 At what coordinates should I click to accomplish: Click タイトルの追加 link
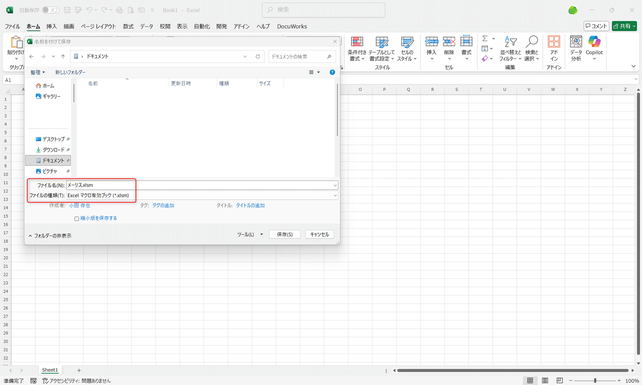click(x=250, y=205)
